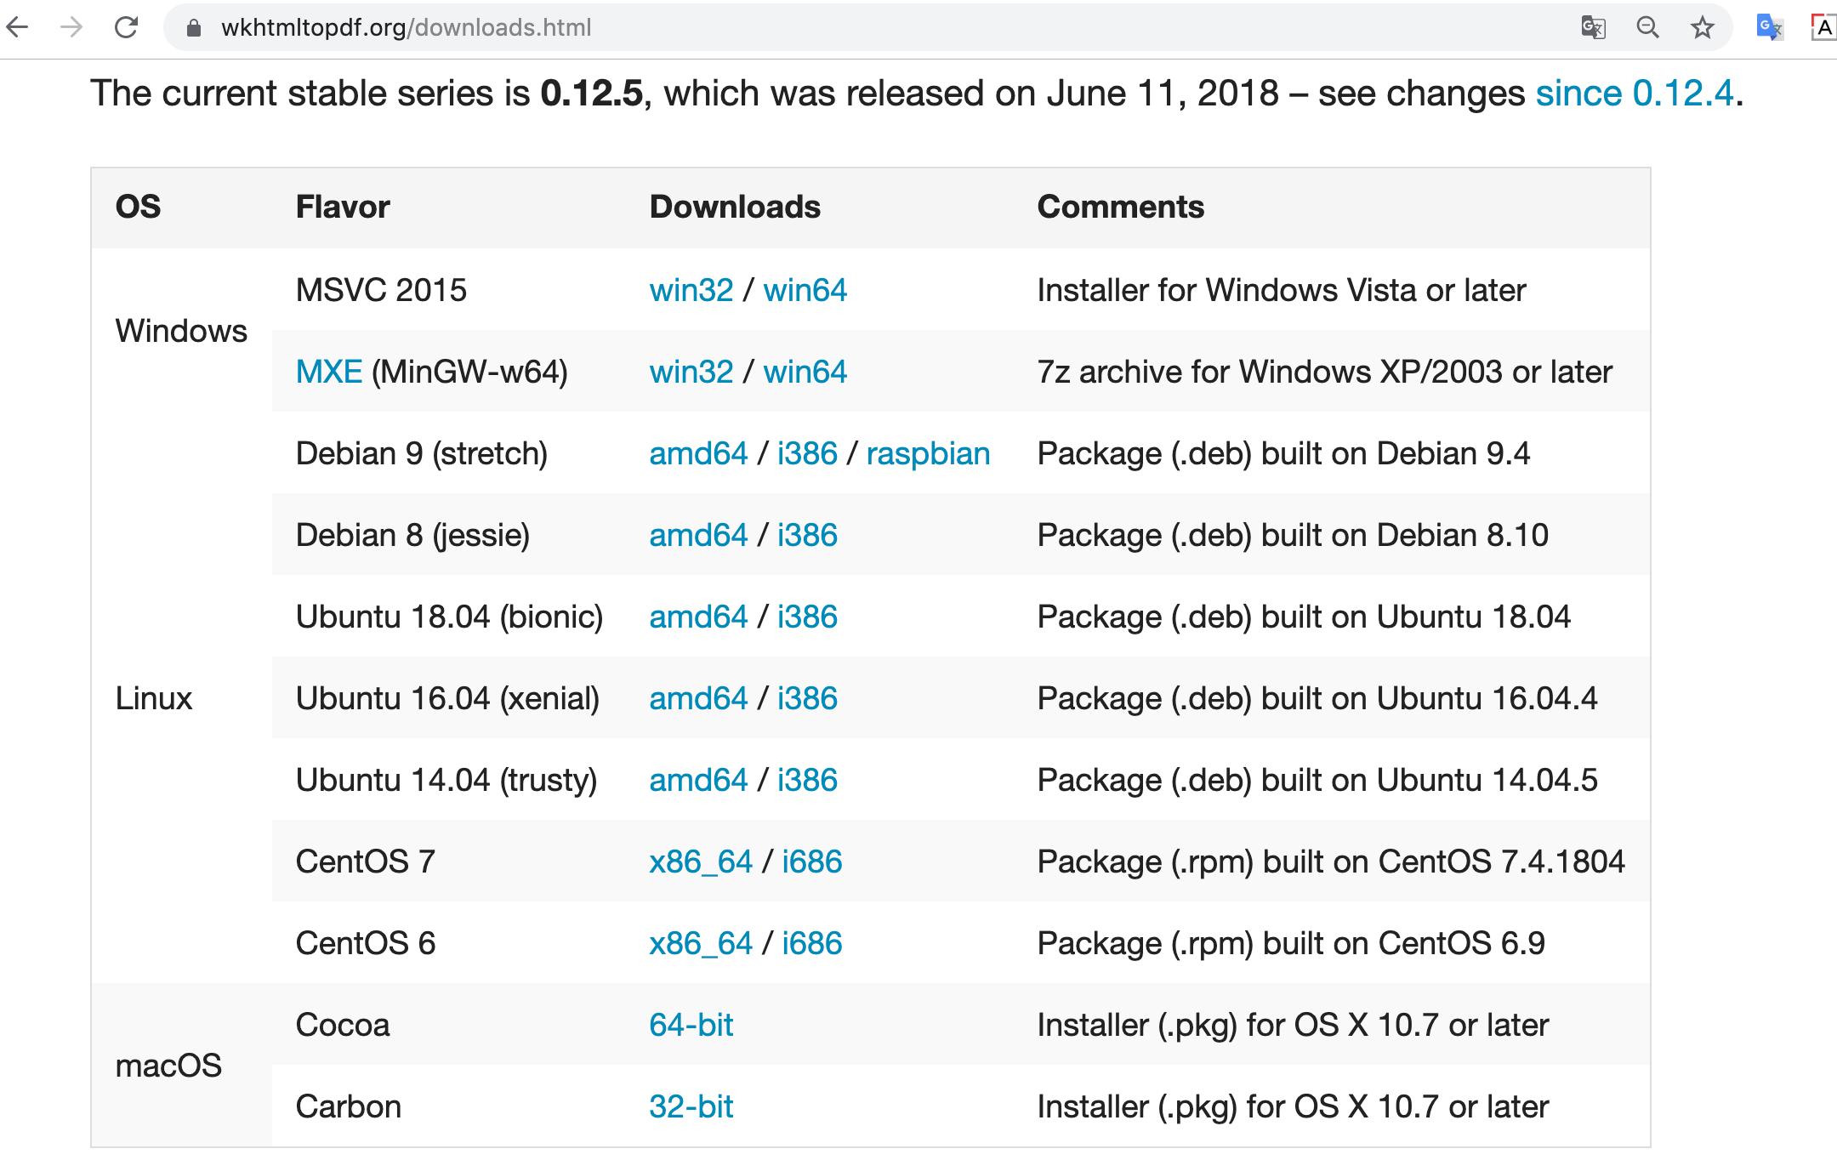Screen dimensions: 1837x1160
Task: Open the translate page icon in address bar
Action: coord(1593,27)
